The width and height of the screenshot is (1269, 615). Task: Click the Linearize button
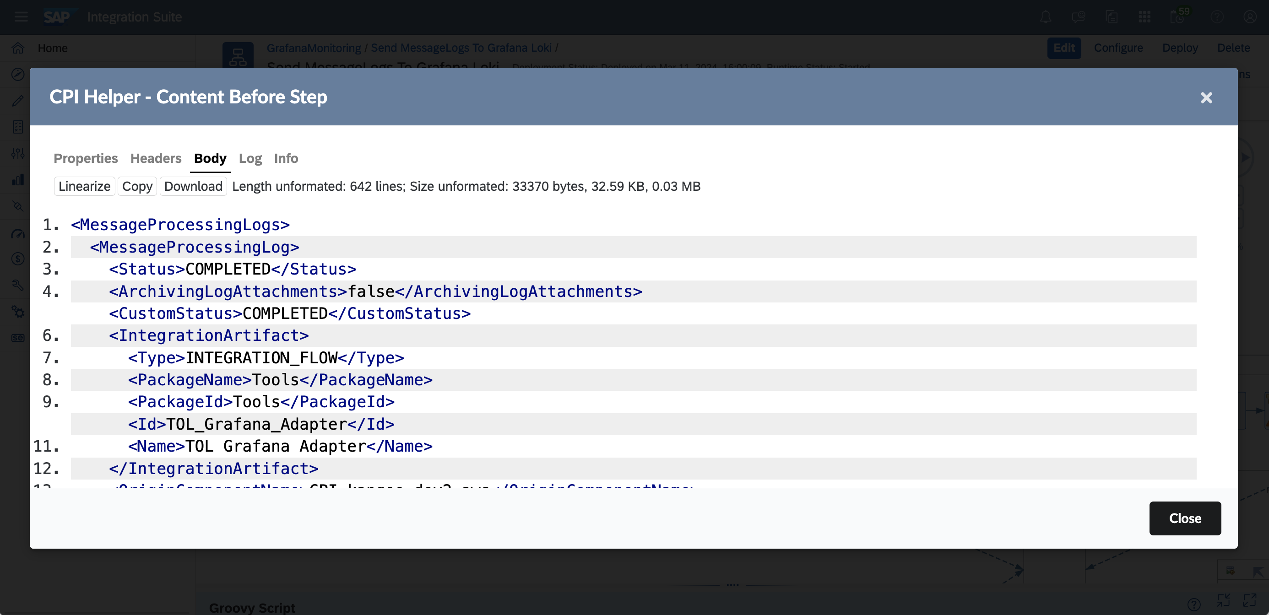(84, 187)
